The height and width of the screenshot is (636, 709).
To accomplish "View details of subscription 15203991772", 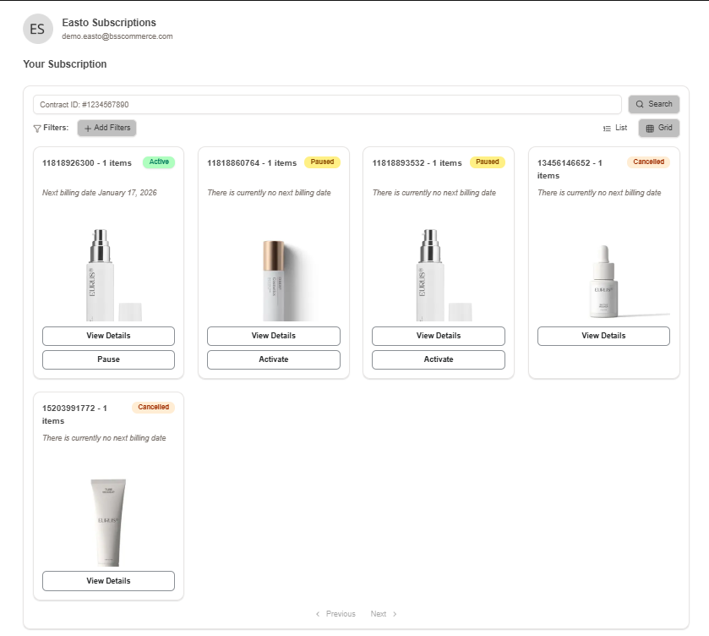I will (x=108, y=581).
